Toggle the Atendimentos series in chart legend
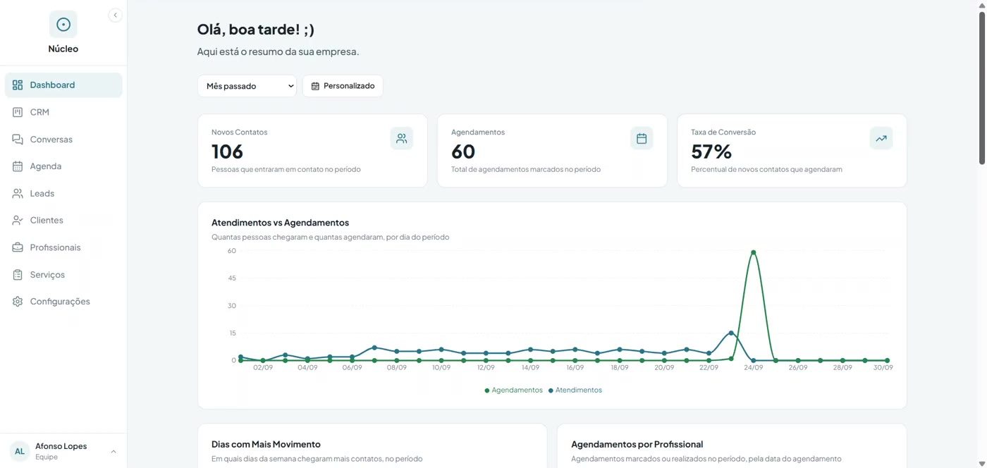The image size is (987, 468). pyautogui.click(x=575, y=390)
